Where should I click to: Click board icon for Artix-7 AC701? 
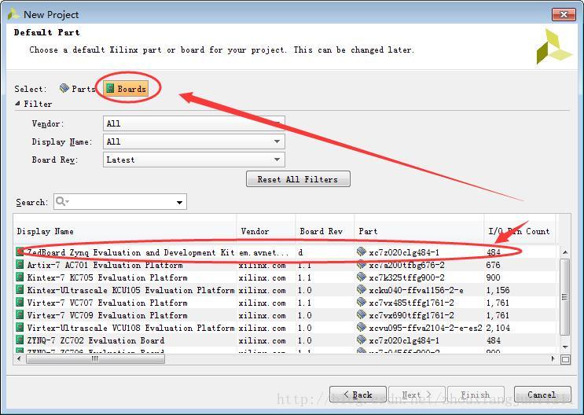tap(20, 265)
